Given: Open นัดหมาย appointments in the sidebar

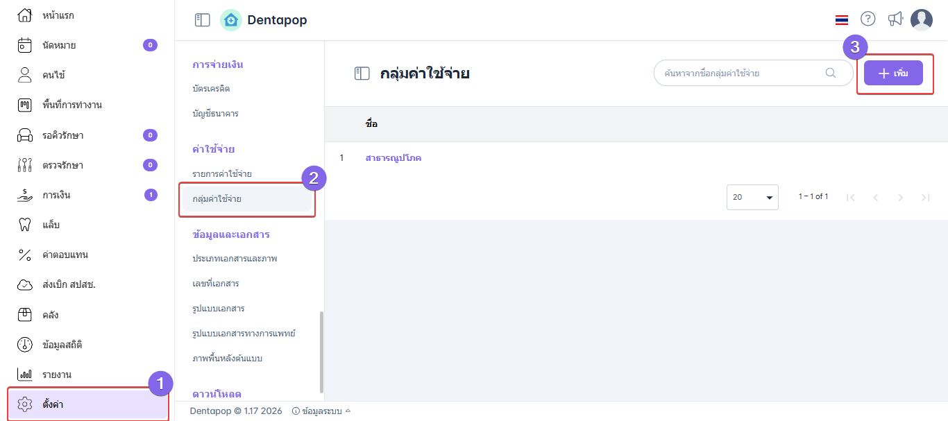Looking at the screenshot, I should coord(59,45).
